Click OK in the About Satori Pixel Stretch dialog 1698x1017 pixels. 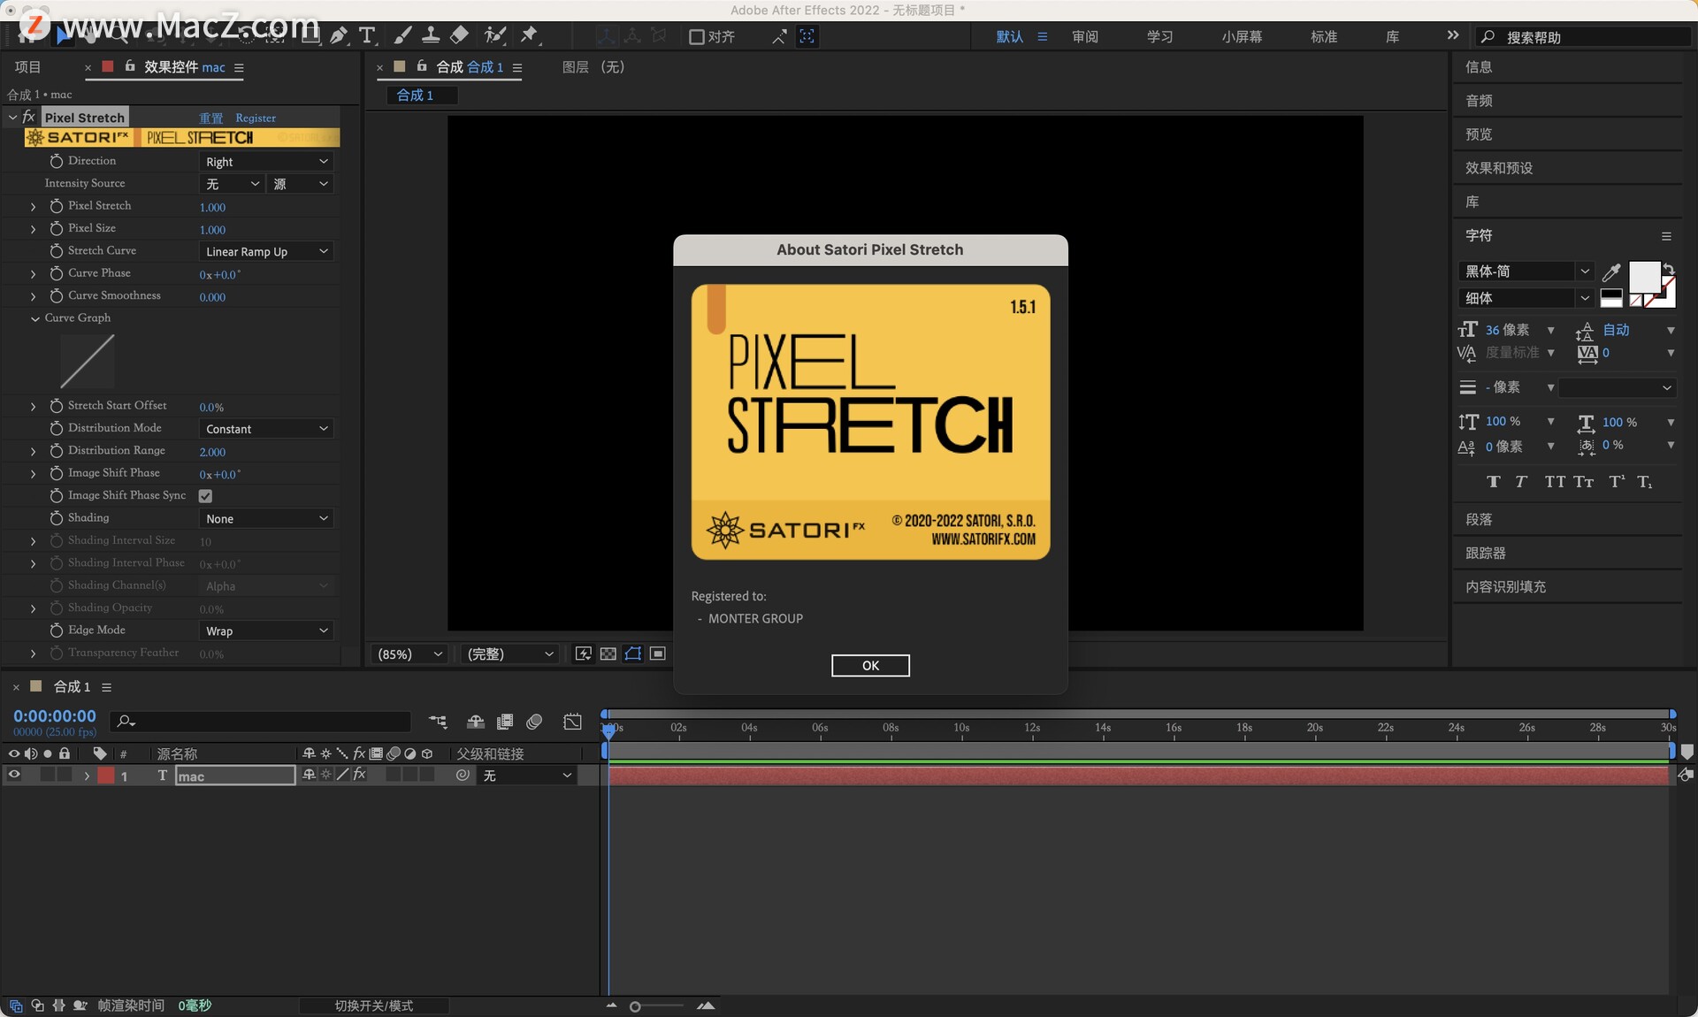tap(869, 665)
